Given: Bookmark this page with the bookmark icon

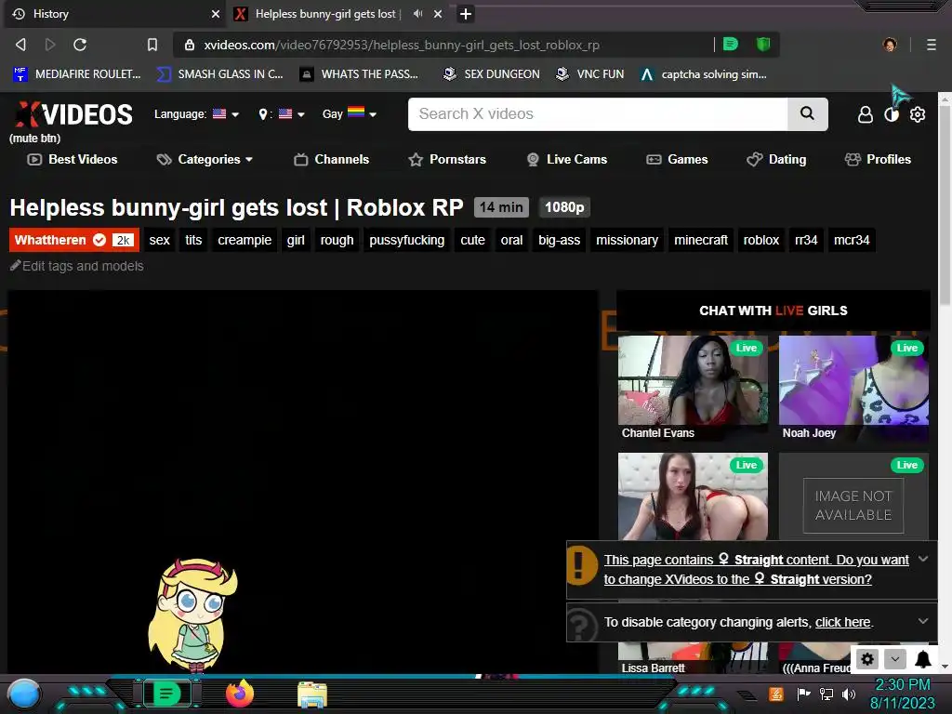Looking at the screenshot, I should pyautogui.click(x=152, y=45).
